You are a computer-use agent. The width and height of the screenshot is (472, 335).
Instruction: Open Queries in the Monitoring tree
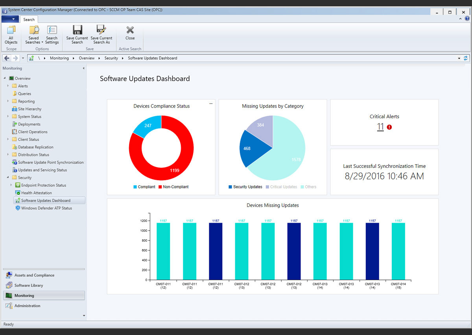pyautogui.click(x=24, y=94)
